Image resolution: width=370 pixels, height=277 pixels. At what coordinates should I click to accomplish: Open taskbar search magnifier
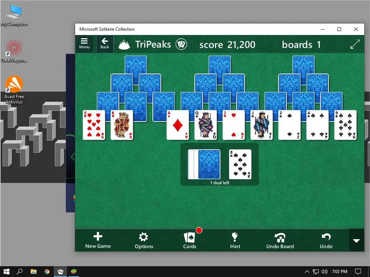pos(20,272)
